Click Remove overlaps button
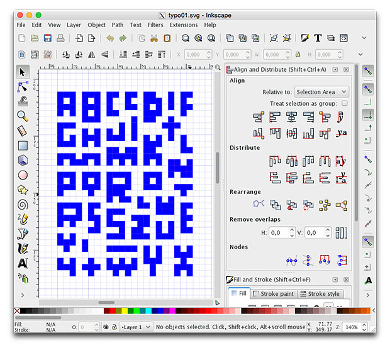390x350 pixels. point(341,233)
